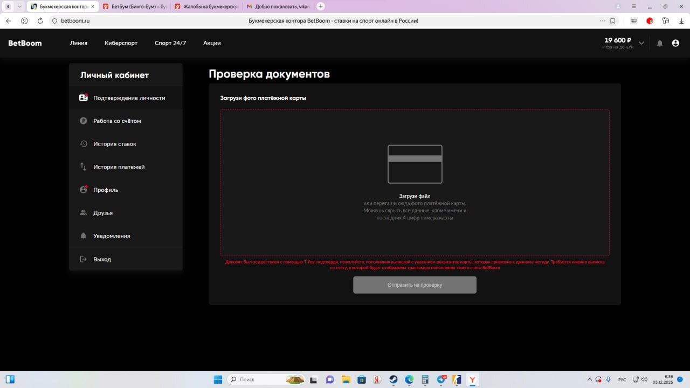
Task: Expand the tab list chevron in the browser
Action: 20,6
